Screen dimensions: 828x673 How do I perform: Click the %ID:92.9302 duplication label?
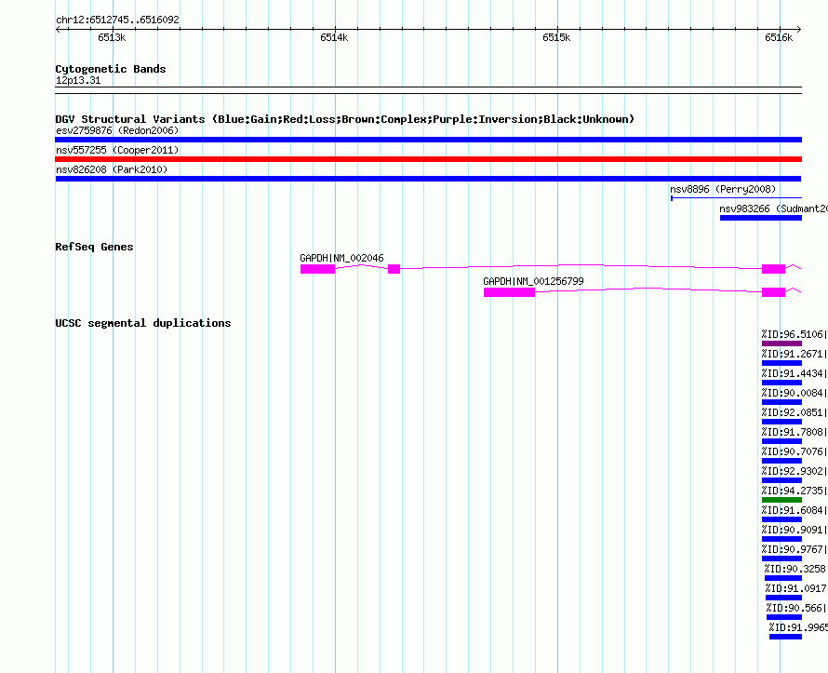pyautogui.click(x=795, y=471)
